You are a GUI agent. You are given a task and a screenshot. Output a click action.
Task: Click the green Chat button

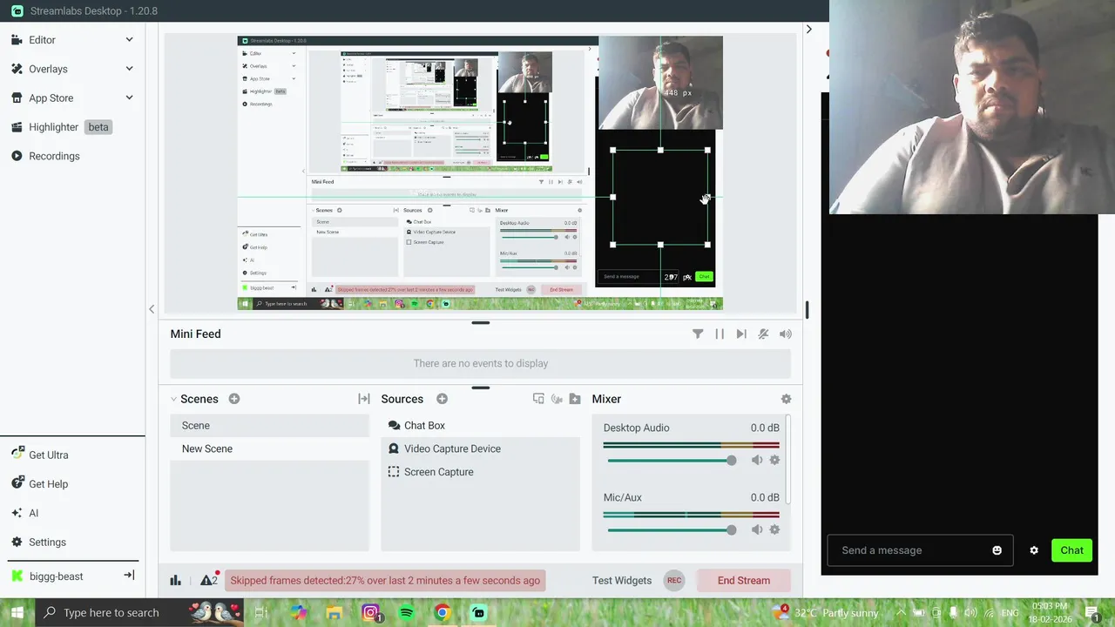pyautogui.click(x=1072, y=550)
